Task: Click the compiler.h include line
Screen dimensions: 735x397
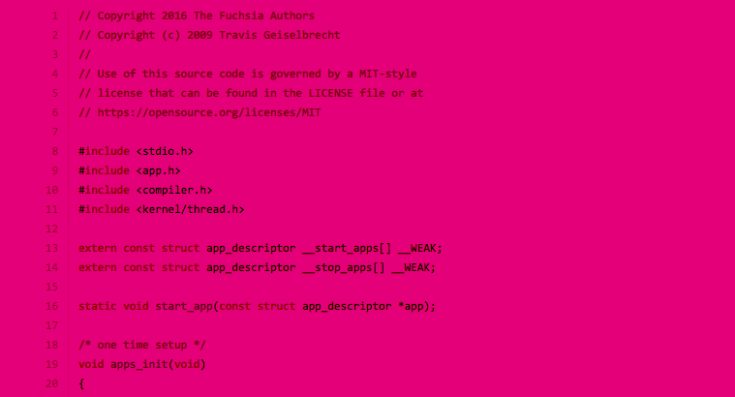Action: coord(145,190)
